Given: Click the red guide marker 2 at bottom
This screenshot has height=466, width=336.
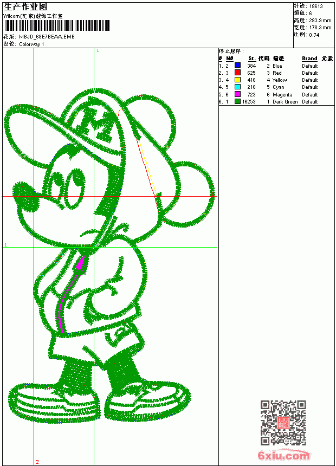Looking at the screenshot, I should tap(37, 462).
